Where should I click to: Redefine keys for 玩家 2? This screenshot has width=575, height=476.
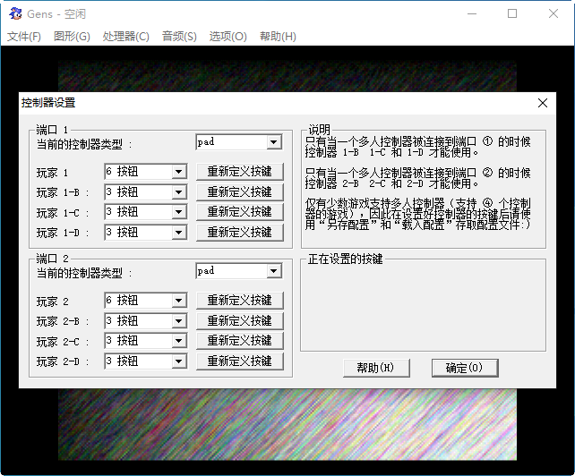point(239,301)
